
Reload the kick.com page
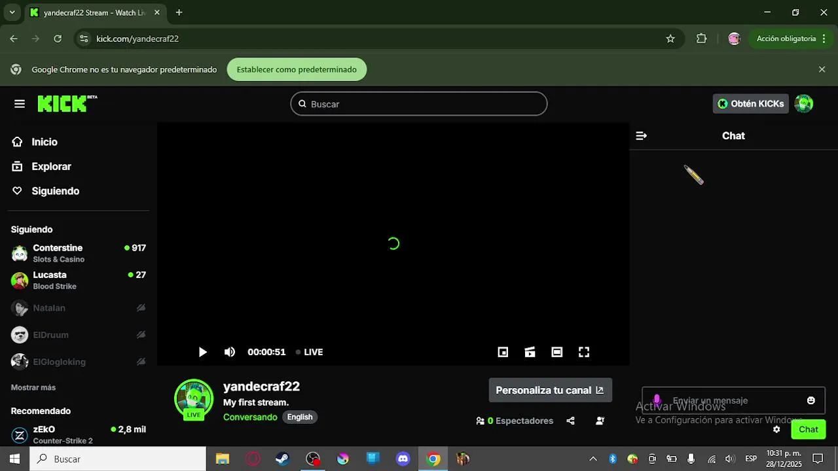click(58, 39)
